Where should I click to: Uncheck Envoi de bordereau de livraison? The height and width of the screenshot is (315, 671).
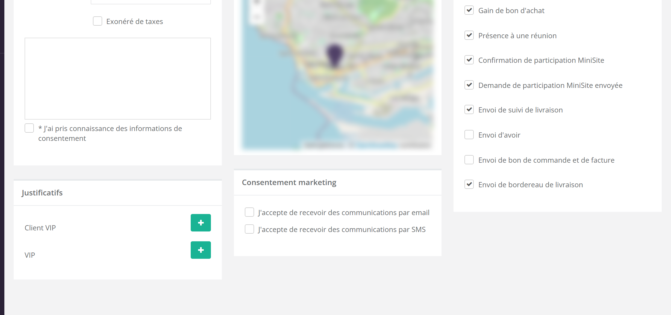click(x=469, y=185)
